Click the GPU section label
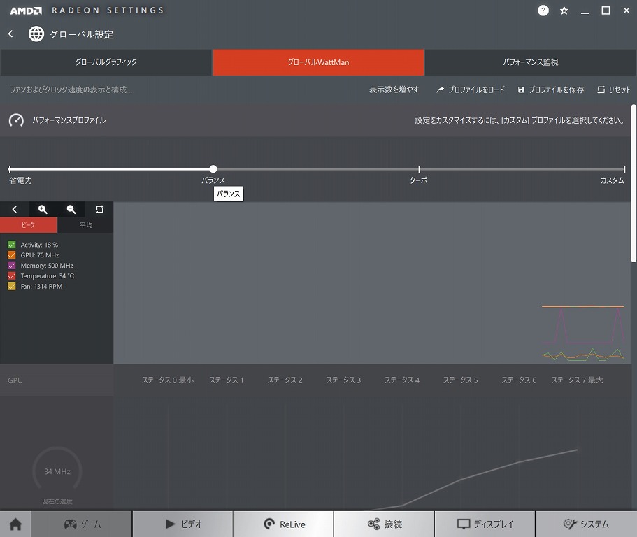This screenshot has width=637, height=537. pyautogui.click(x=15, y=380)
